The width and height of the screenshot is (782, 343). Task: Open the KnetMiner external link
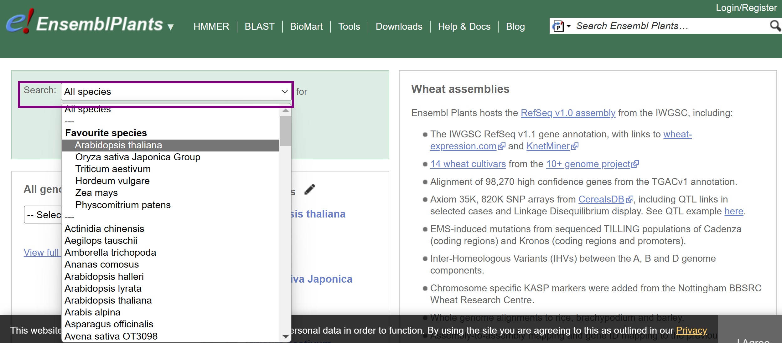[552, 146]
